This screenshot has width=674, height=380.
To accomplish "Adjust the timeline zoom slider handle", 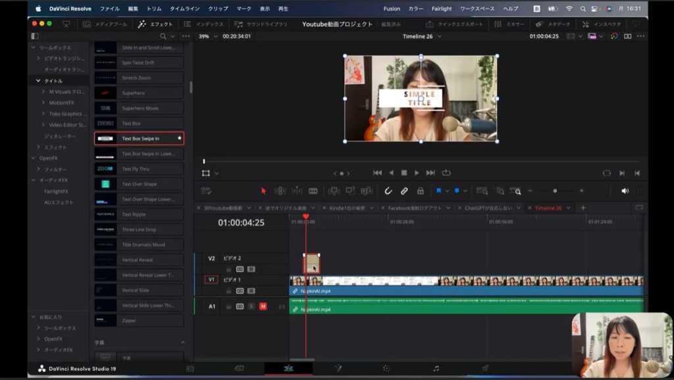I will pos(555,191).
